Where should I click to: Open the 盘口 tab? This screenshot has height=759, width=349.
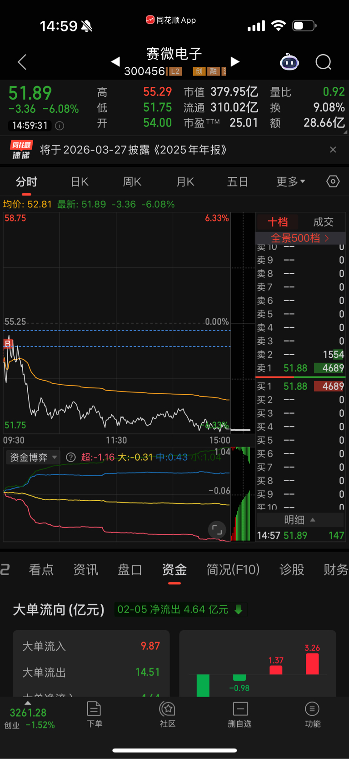[x=130, y=570]
